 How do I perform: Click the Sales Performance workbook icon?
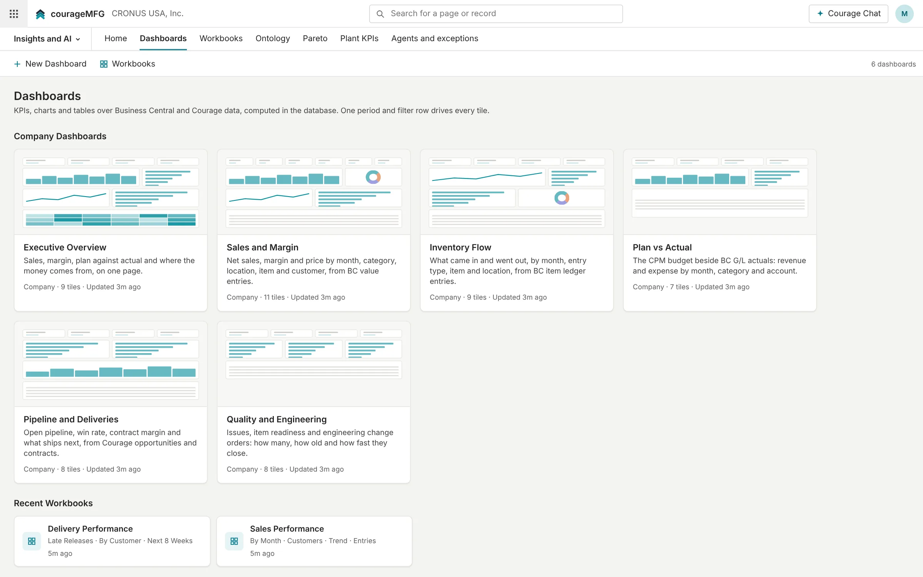click(x=234, y=541)
